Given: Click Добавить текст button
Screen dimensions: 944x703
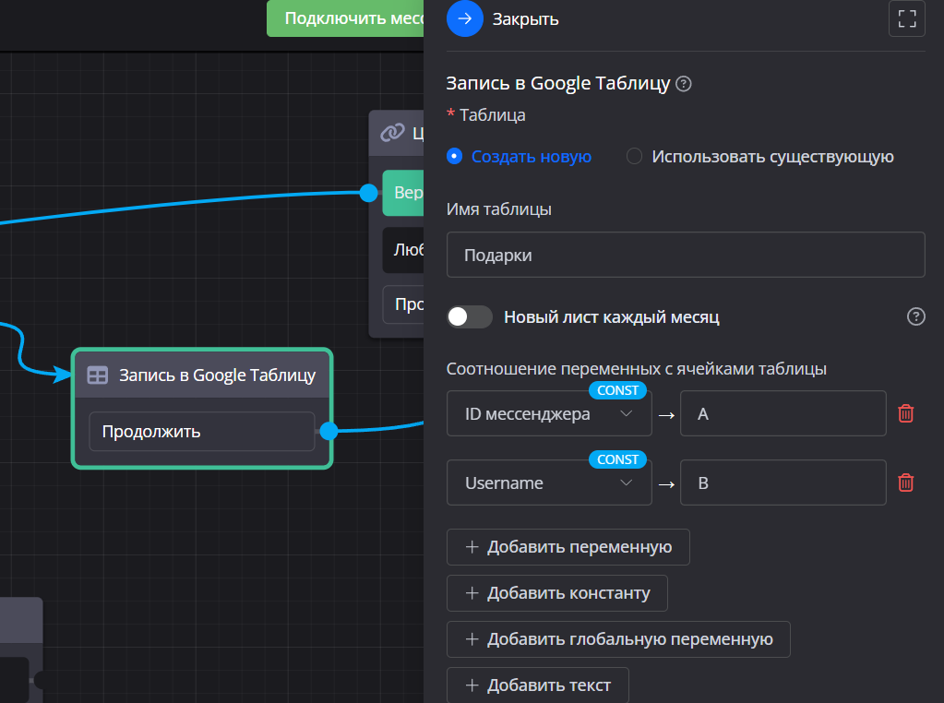Looking at the screenshot, I should [537, 685].
